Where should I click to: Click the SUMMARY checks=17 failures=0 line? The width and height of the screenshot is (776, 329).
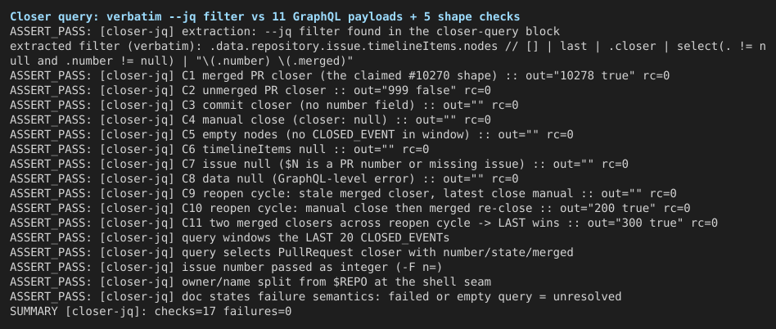151,311
